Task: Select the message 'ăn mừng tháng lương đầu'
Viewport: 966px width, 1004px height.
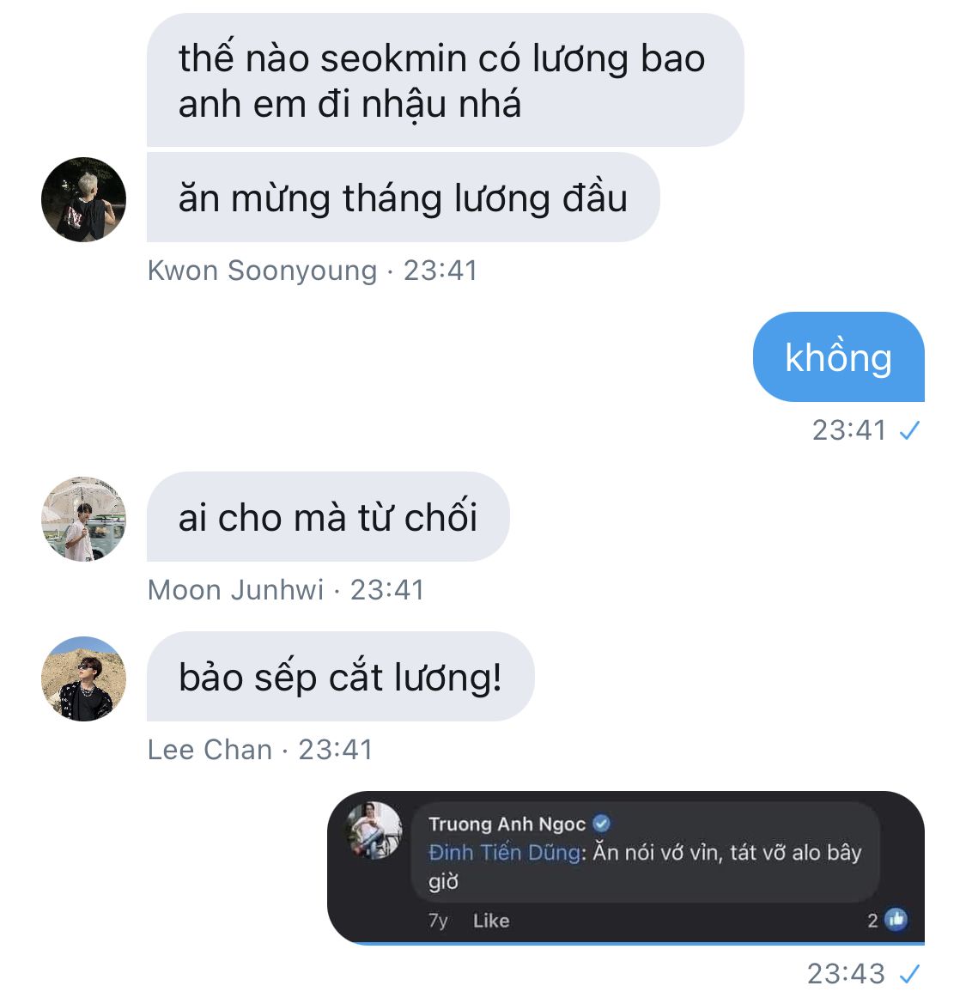Action: [404, 198]
